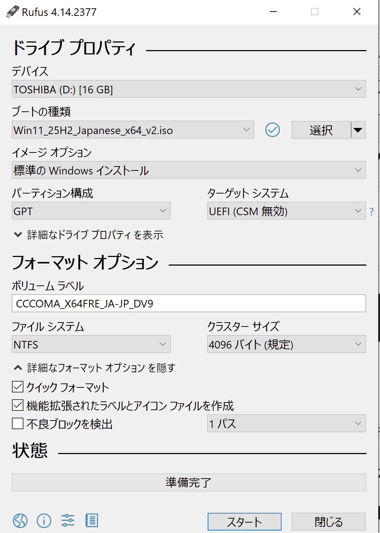The width and height of the screenshot is (380, 533).
Task: Open the ターゲット システム UEFI dropdown
Action: pyautogui.click(x=287, y=211)
